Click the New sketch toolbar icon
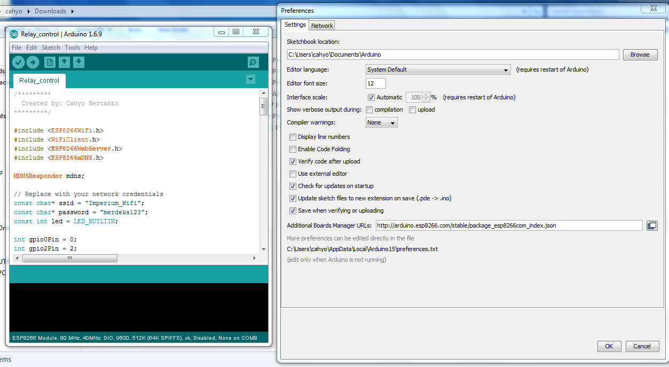This screenshot has height=367, width=669. point(50,63)
